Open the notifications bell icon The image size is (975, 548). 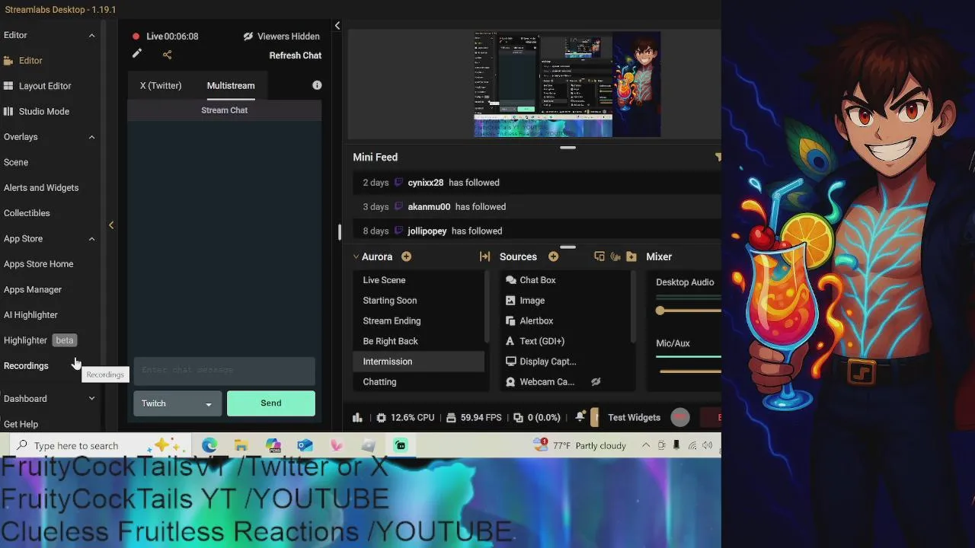[580, 417]
